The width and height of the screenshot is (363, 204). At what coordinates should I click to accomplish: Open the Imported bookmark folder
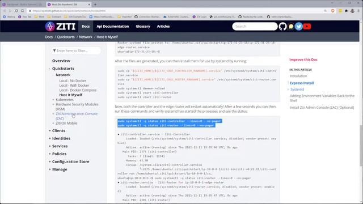tap(124, 16)
